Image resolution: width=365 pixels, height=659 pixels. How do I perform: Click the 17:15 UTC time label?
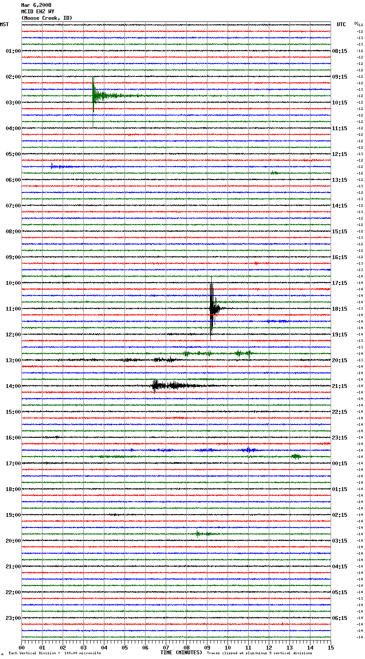[340, 283]
